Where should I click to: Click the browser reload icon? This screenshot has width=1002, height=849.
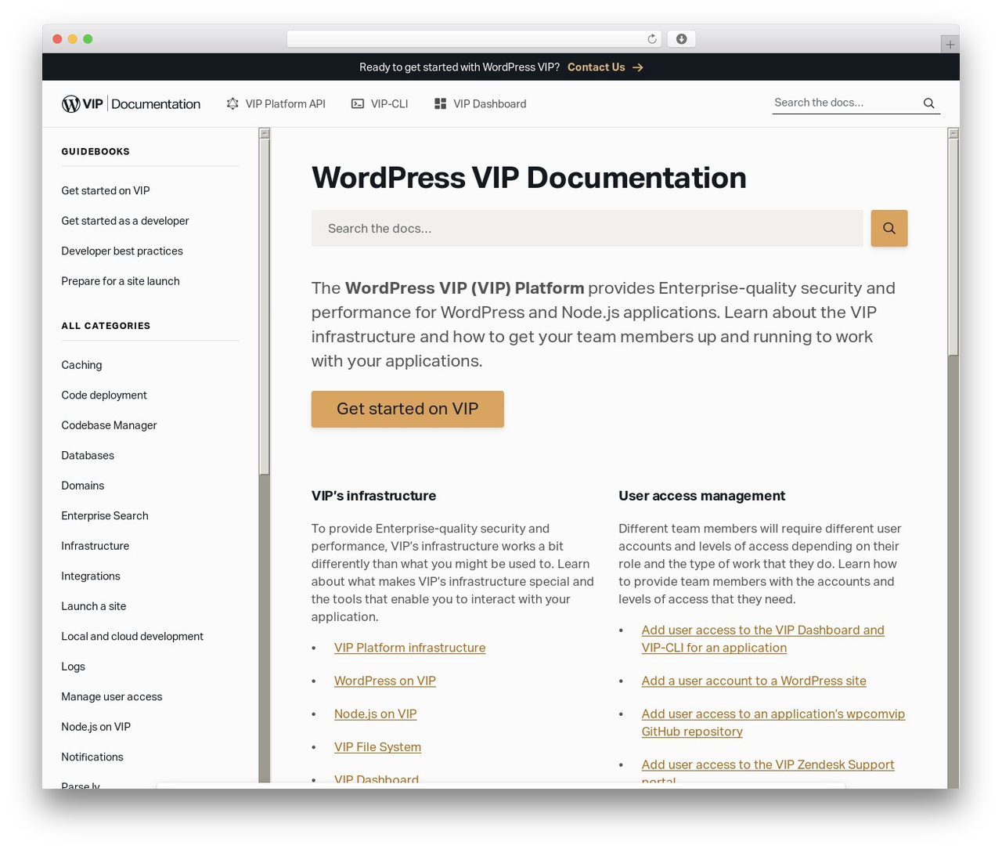click(652, 39)
